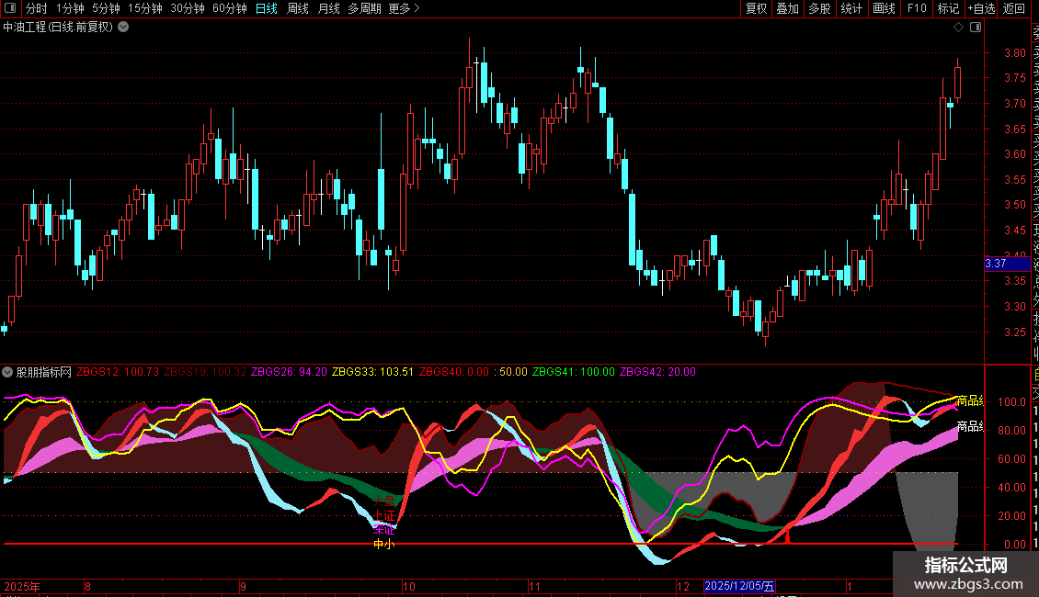Expand the 更多 periods menu
1039x597 pixels.
point(404,8)
